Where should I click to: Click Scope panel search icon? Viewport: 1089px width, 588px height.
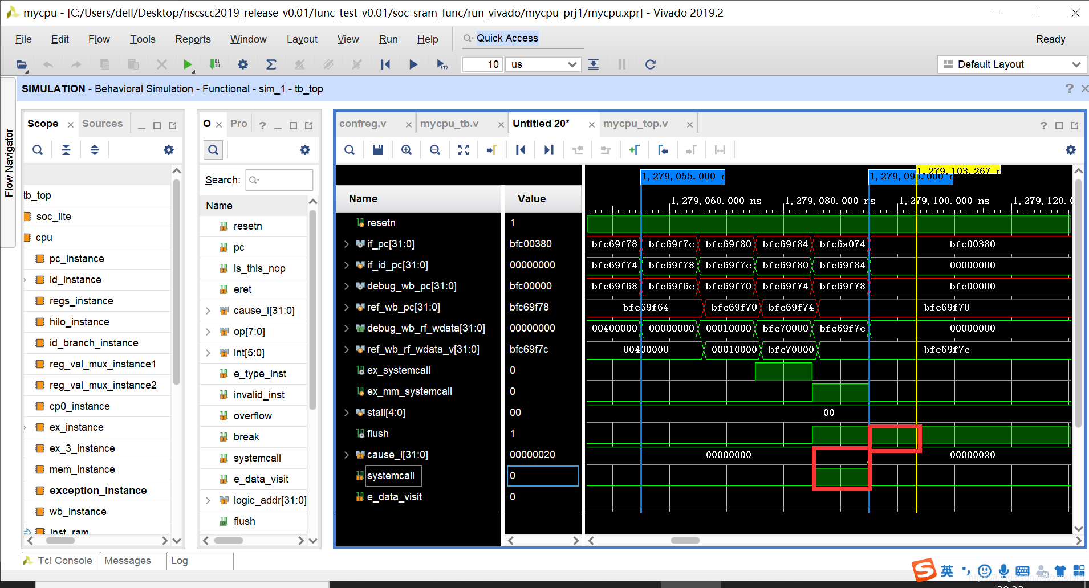38,150
